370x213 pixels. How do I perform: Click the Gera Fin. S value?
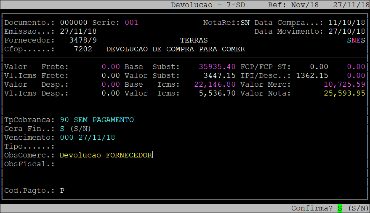coord(62,129)
